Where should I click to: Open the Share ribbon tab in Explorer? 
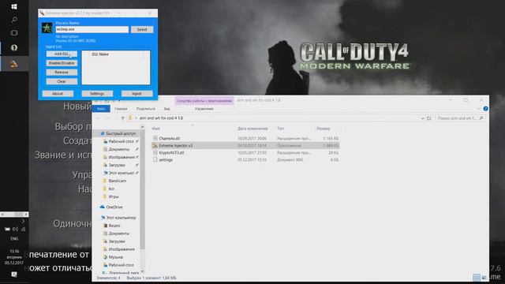145,109
